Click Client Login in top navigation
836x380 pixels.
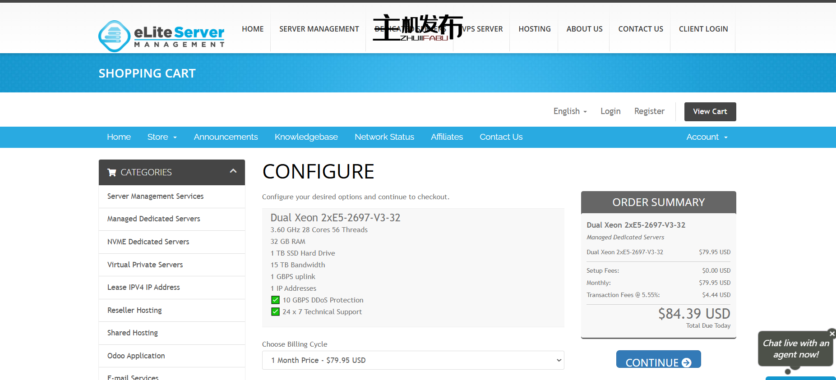703,29
